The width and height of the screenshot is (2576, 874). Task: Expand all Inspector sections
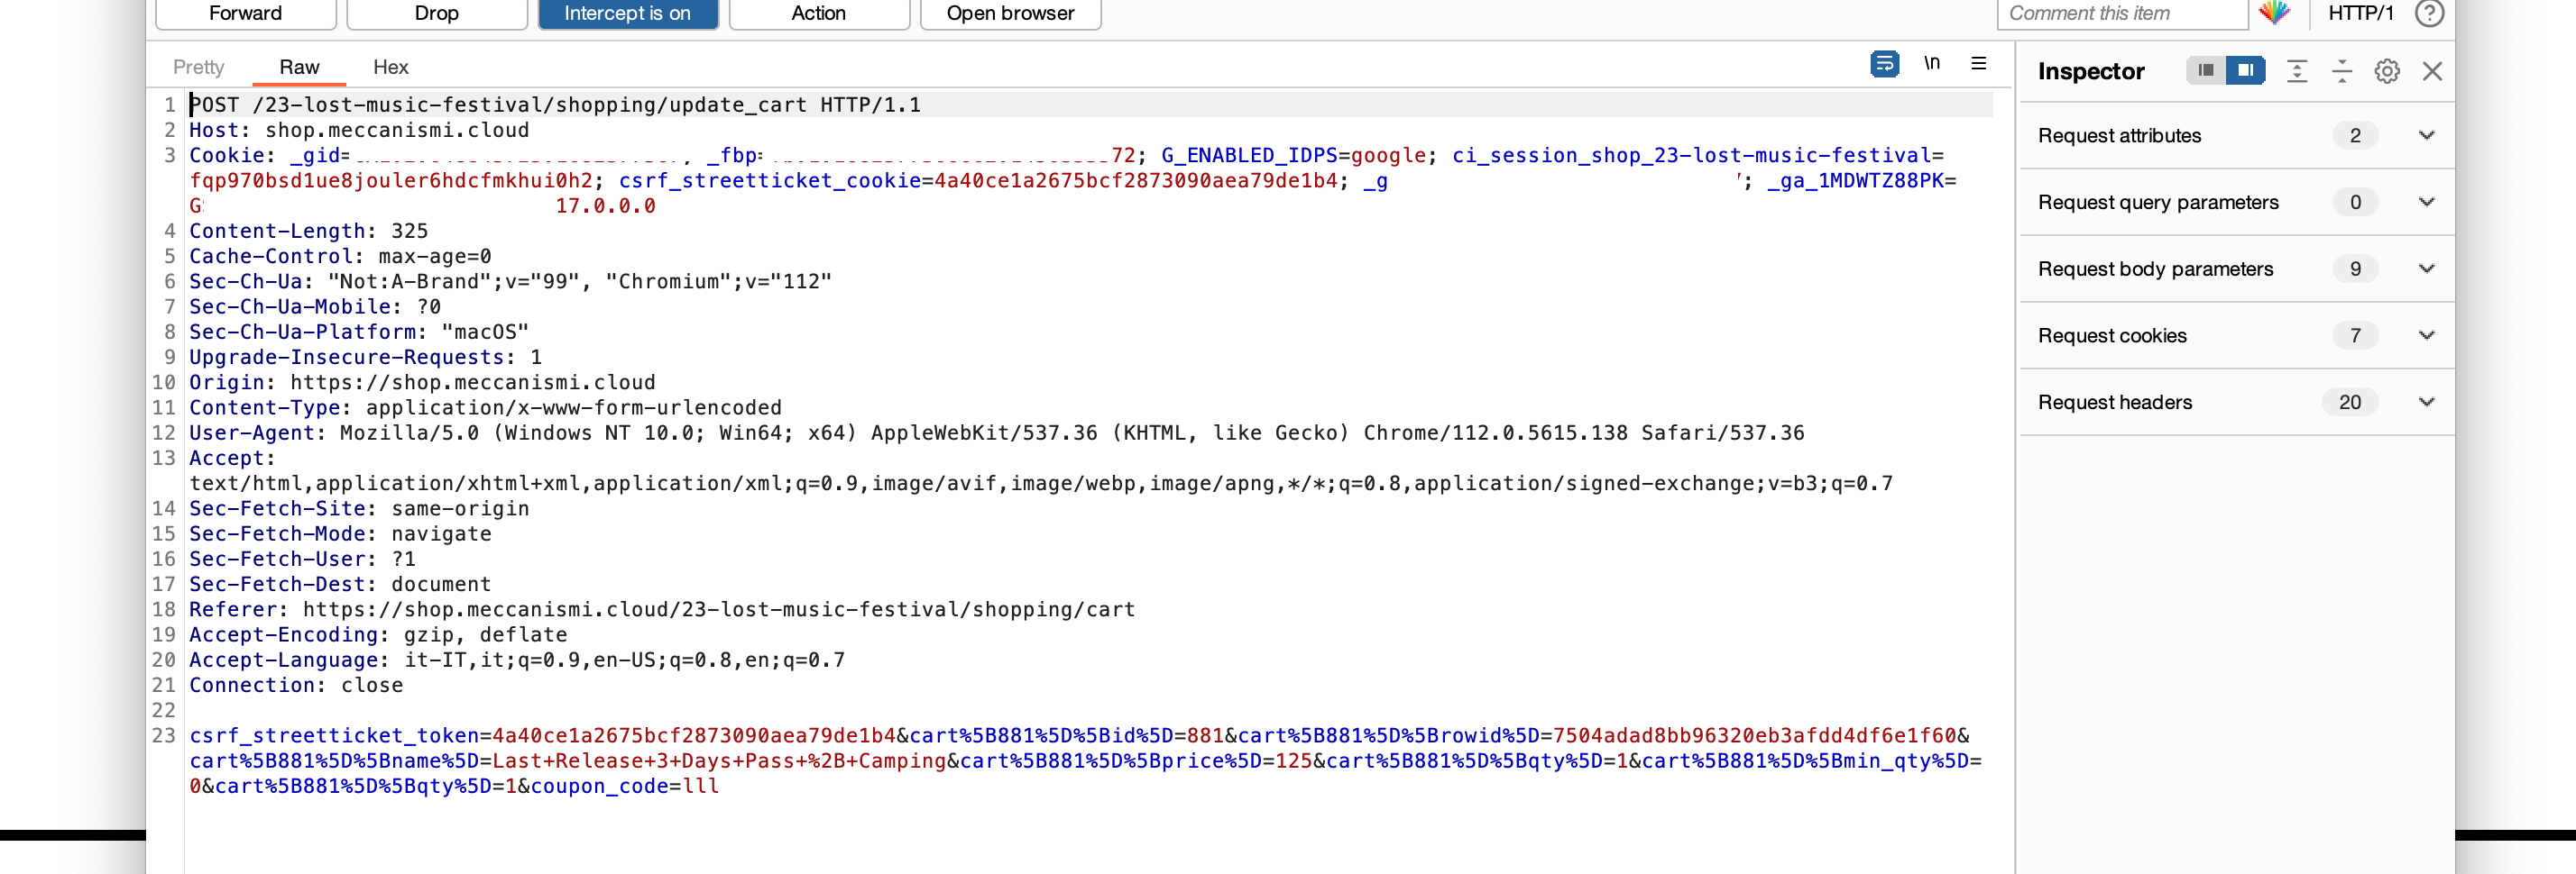pyautogui.click(x=2297, y=71)
